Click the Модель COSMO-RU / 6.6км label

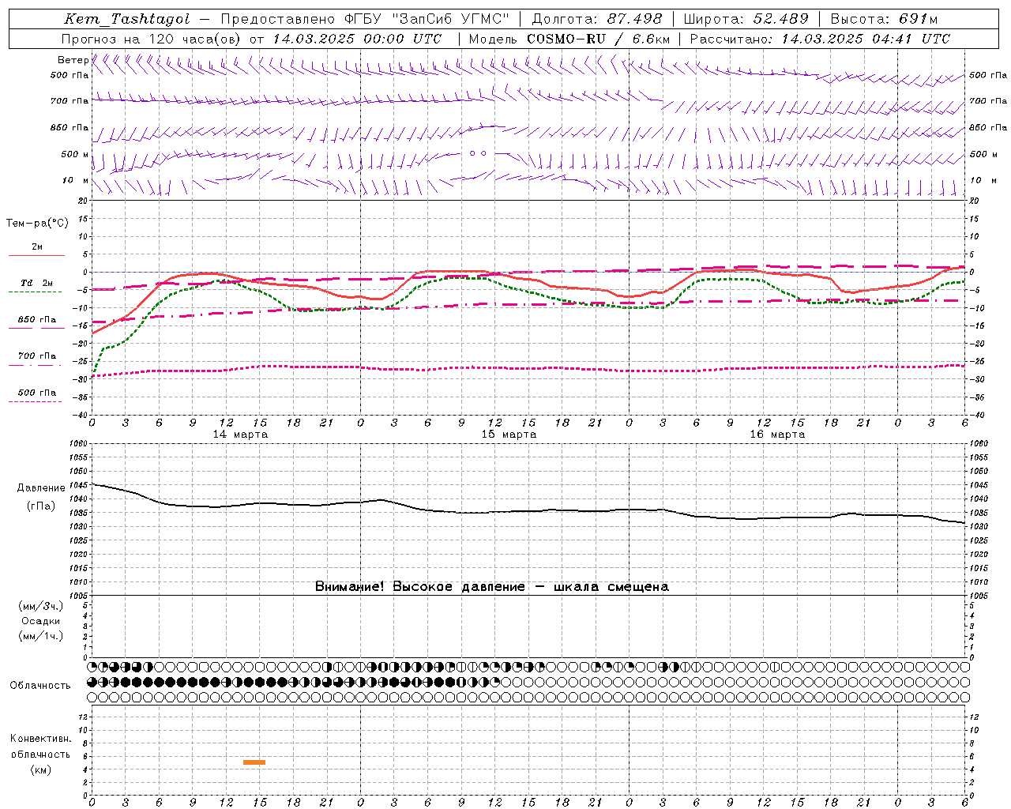pyautogui.click(x=569, y=39)
